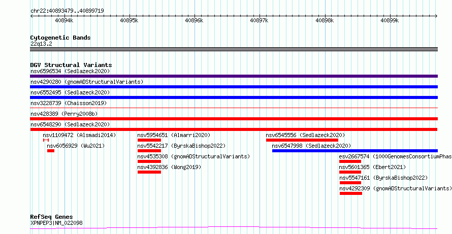Select the blue nsv4290280 variant bar
The width and height of the screenshot is (452, 234).
tap(234, 87)
